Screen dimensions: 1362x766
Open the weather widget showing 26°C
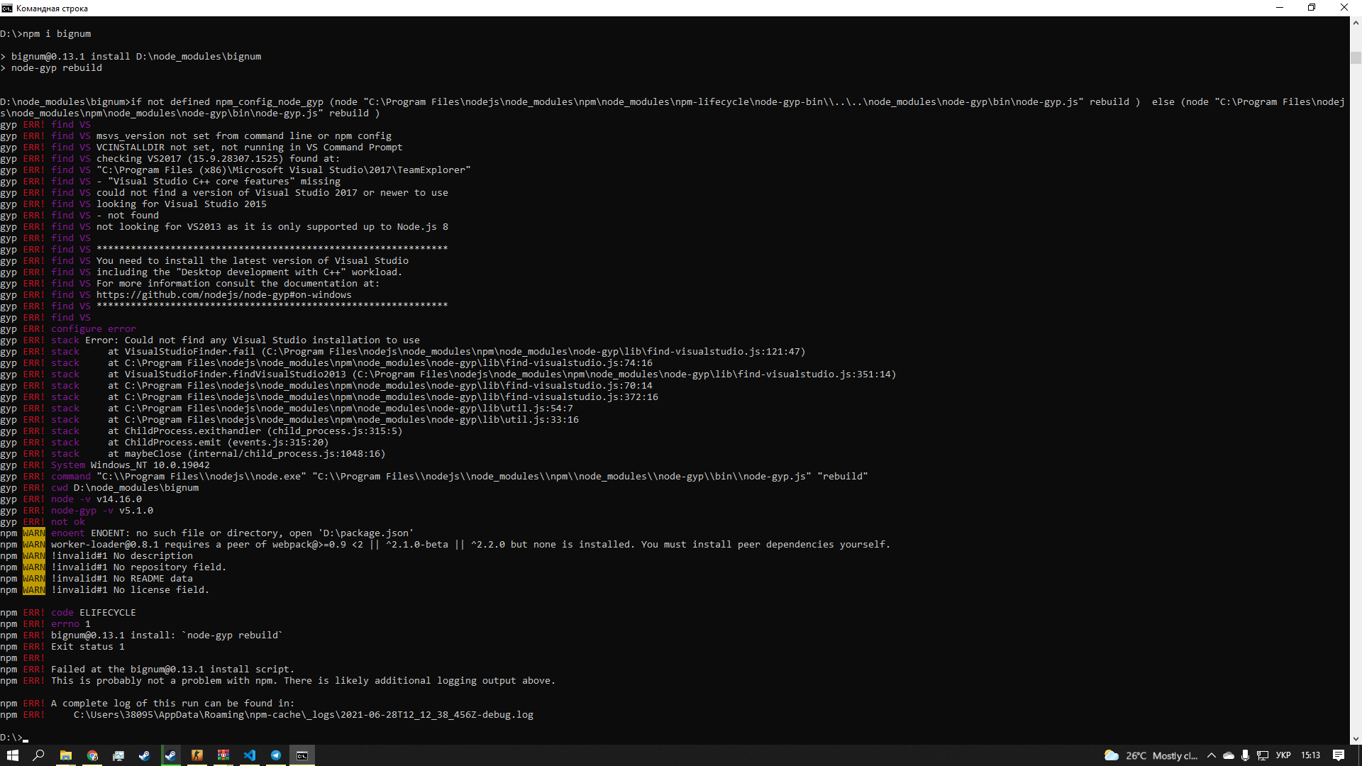click(x=1151, y=755)
